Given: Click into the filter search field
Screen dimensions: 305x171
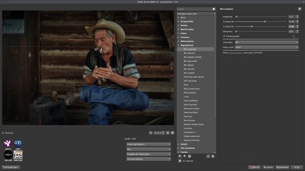Looking at the screenshot, I should [x=194, y=9].
